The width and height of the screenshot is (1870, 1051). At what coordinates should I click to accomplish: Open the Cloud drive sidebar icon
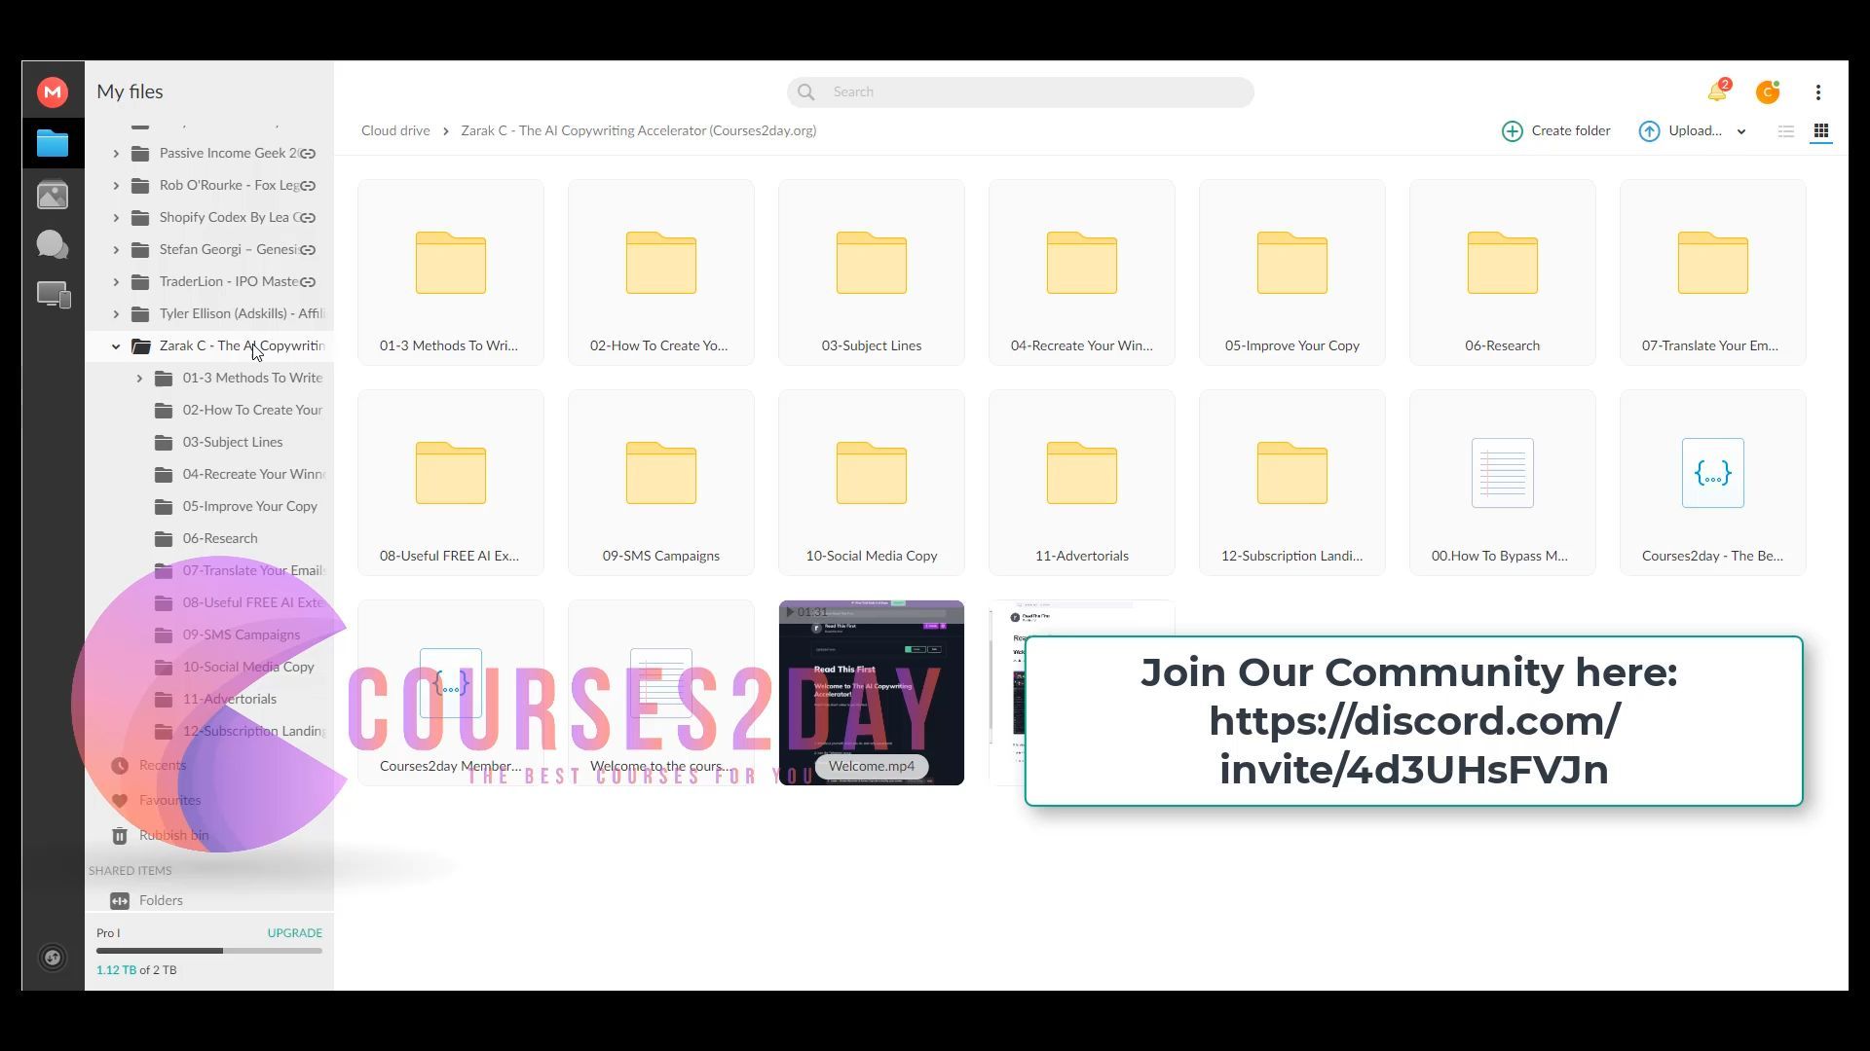pos(53,144)
